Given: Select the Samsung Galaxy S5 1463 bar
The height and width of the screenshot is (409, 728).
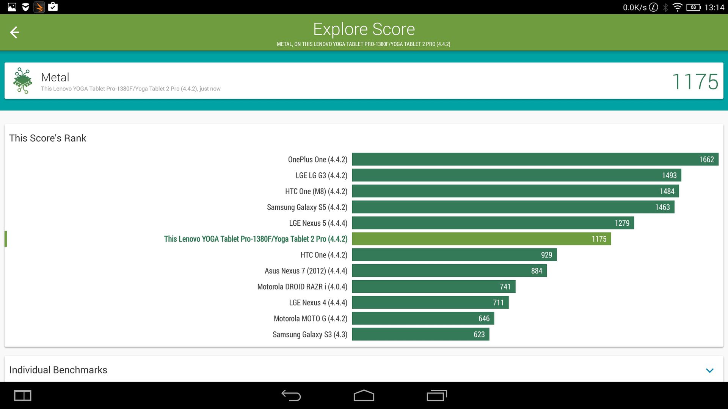Looking at the screenshot, I should [513, 207].
